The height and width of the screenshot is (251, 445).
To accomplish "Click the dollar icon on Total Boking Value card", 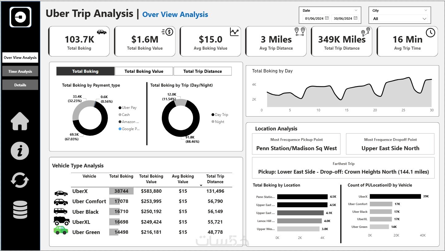I will click(167, 31).
